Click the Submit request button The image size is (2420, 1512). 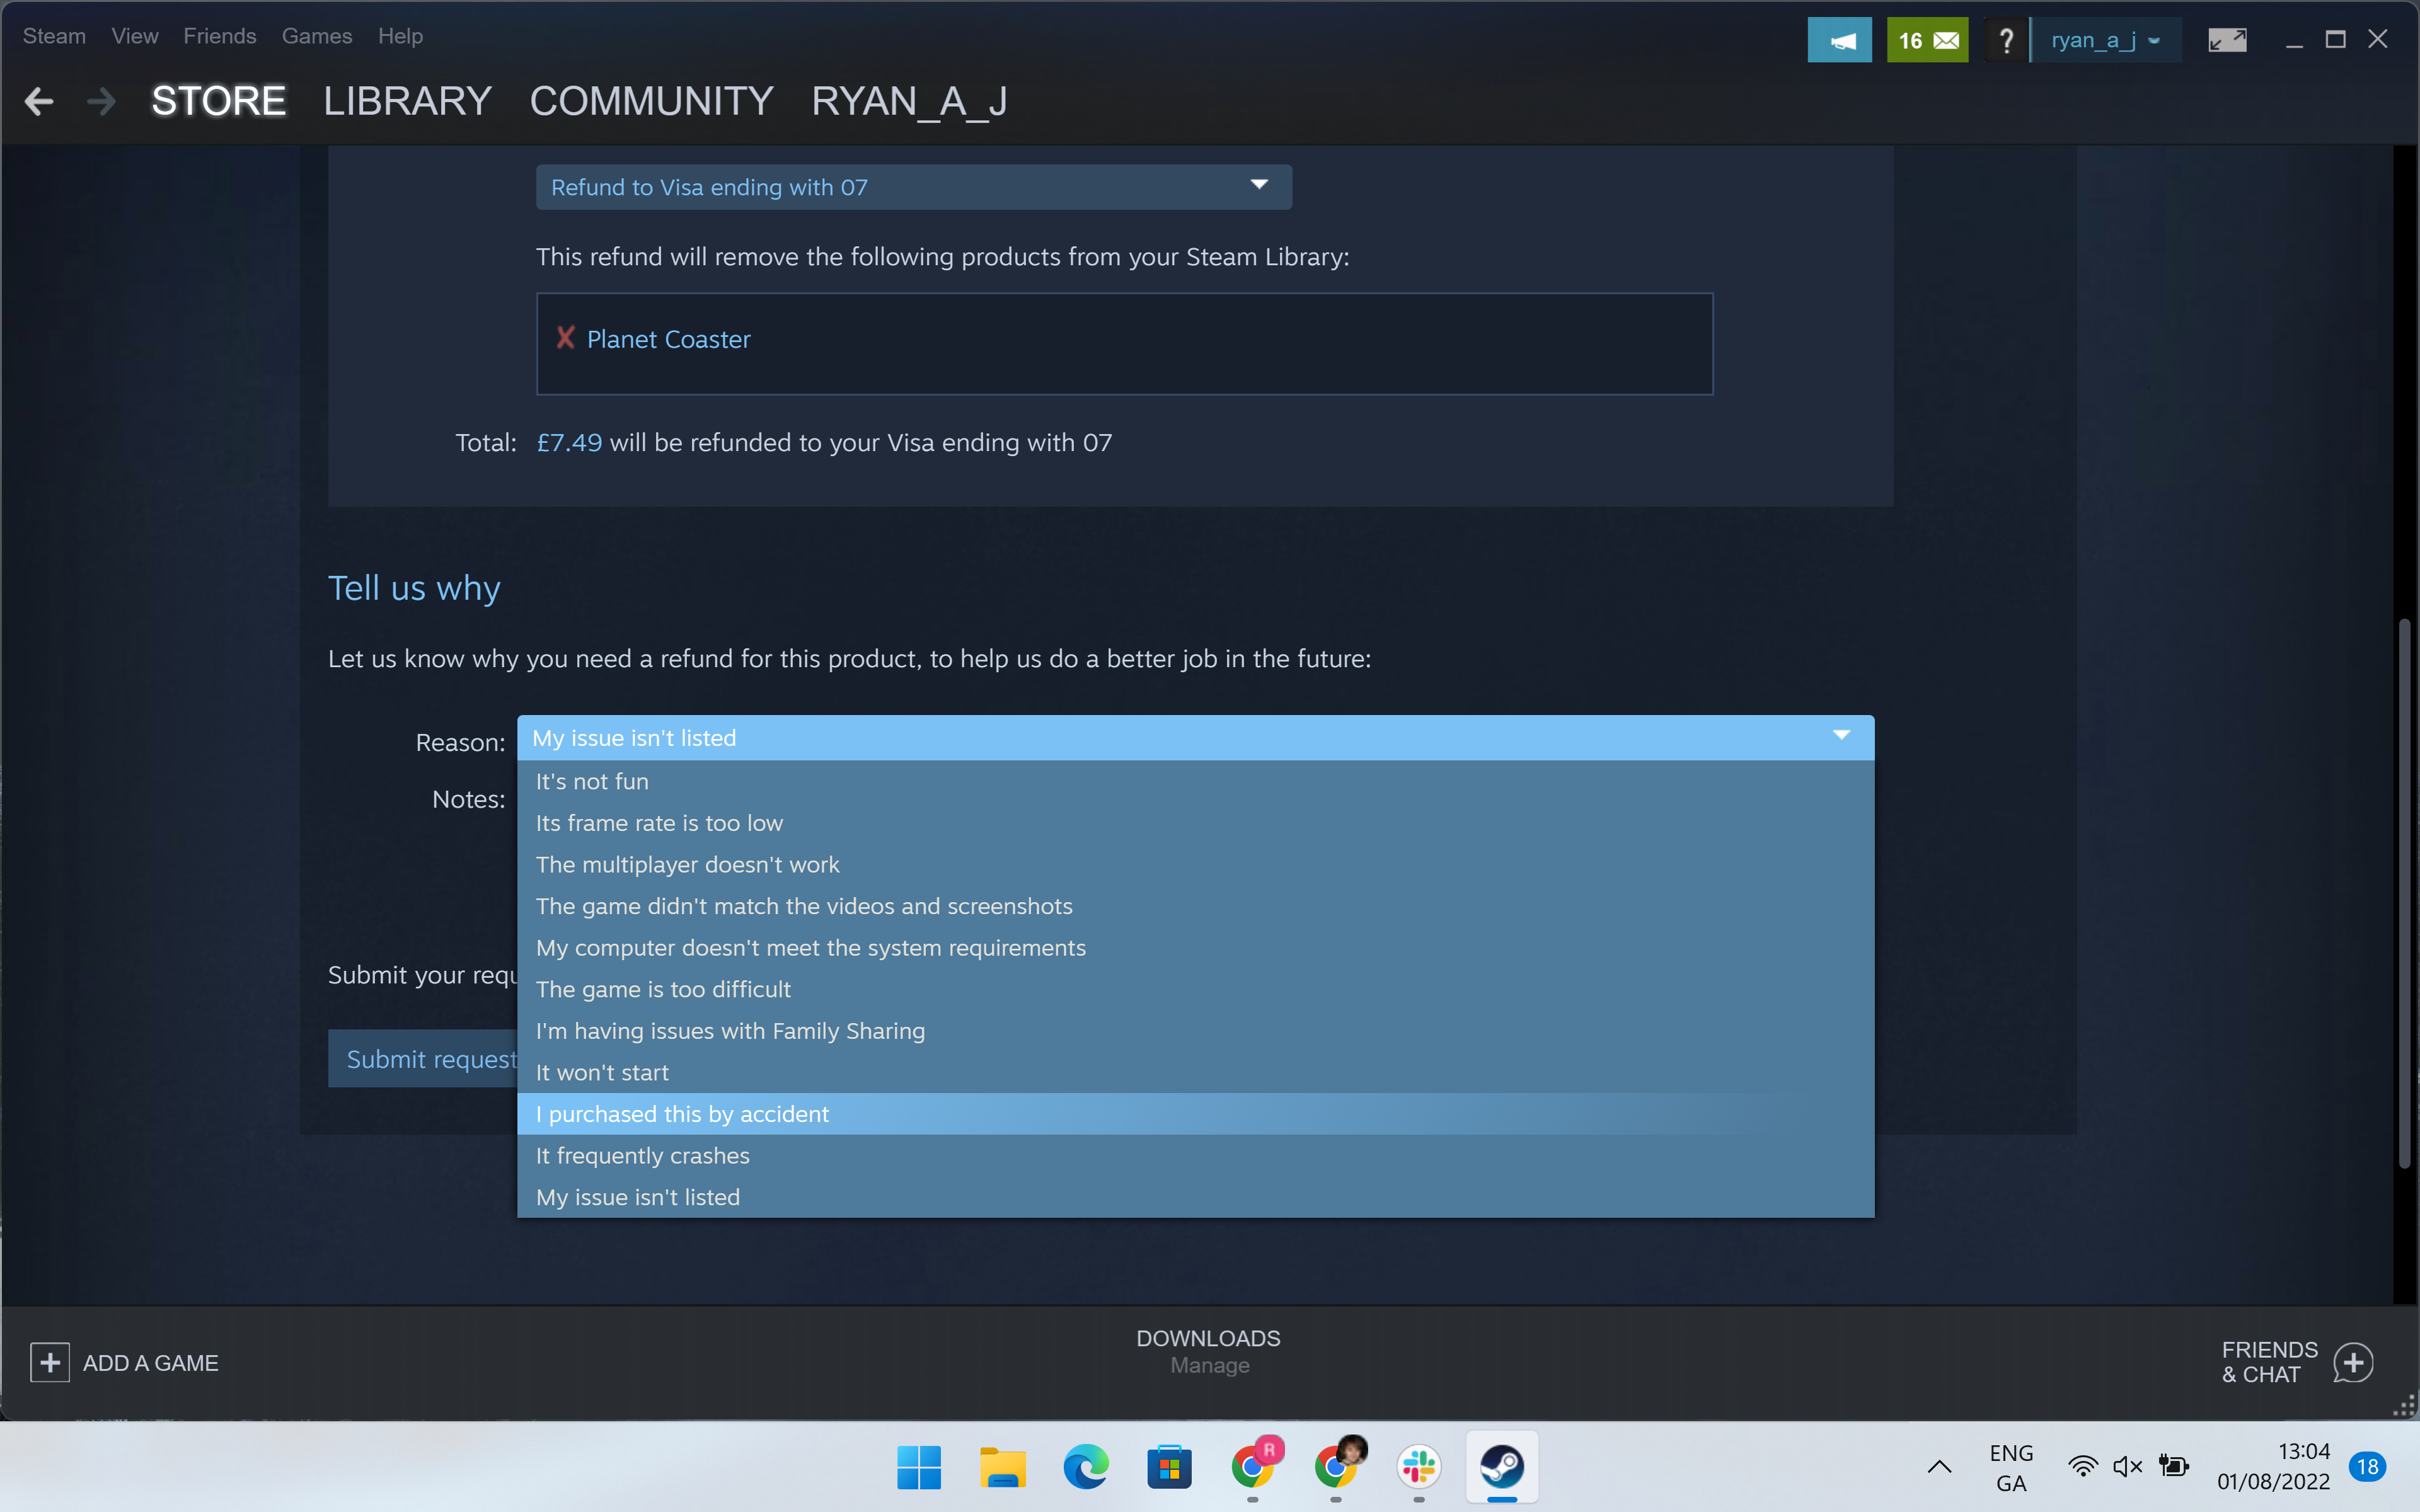(423, 1059)
